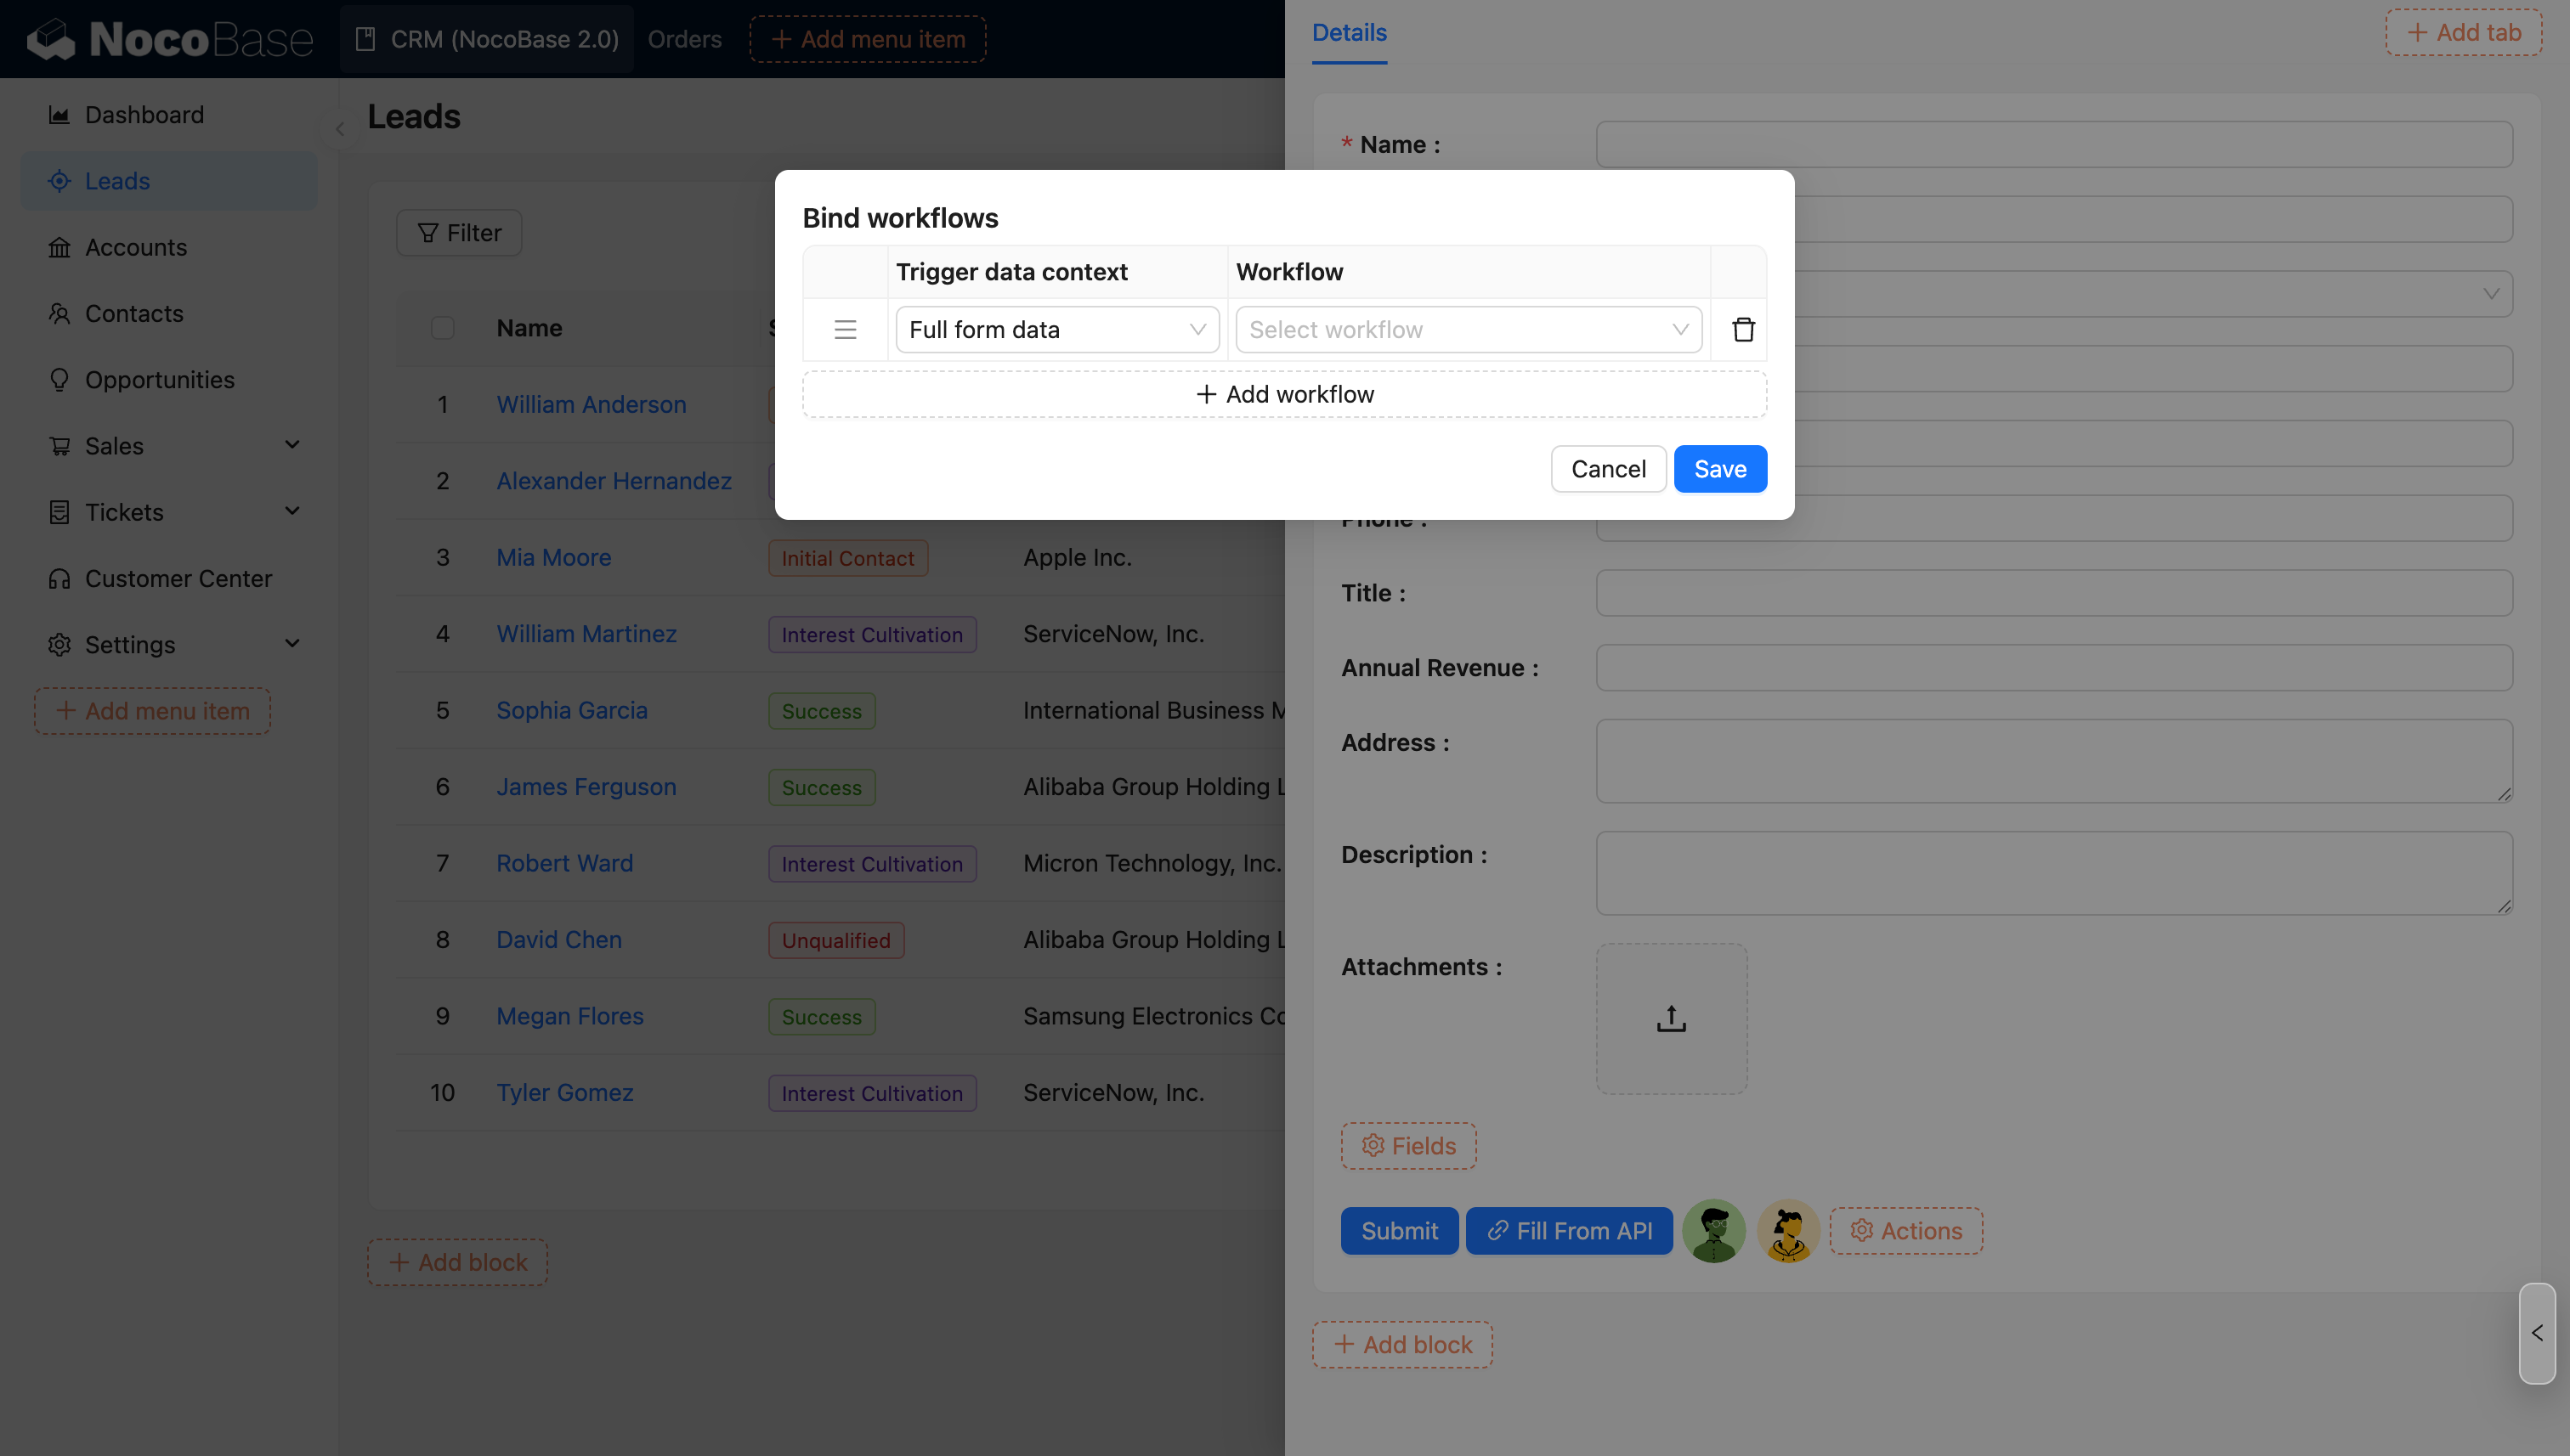The width and height of the screenshot is (2570, 1456).
Task: Delete the workflow row with trash icon
Action: [x=1743, y=330]
